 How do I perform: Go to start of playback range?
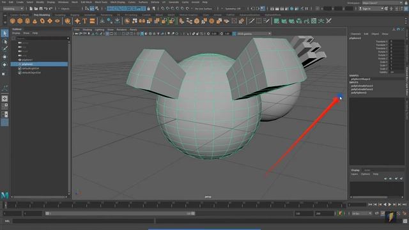(370, 204)
